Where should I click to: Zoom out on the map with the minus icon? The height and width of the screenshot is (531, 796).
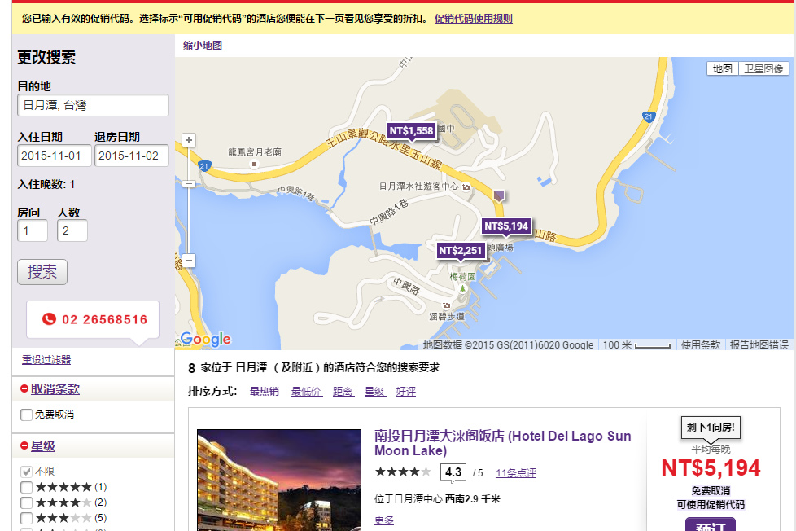pyautogui.click(x=188, y=261)
